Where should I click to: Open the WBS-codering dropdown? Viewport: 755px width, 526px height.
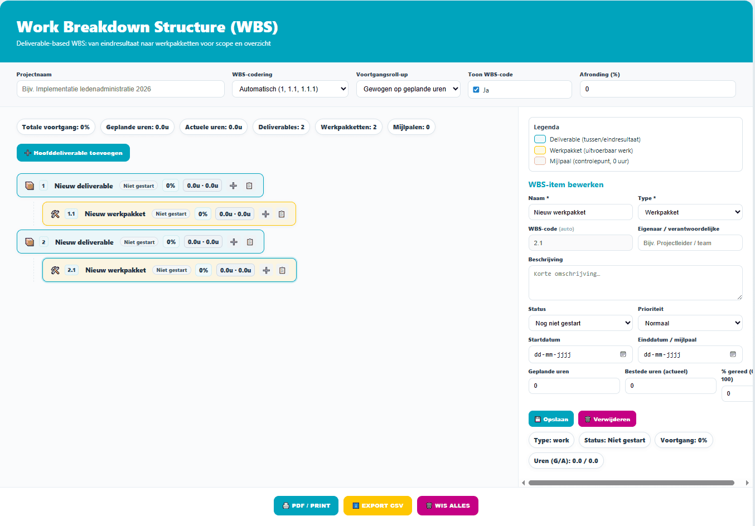coord(290,88)
